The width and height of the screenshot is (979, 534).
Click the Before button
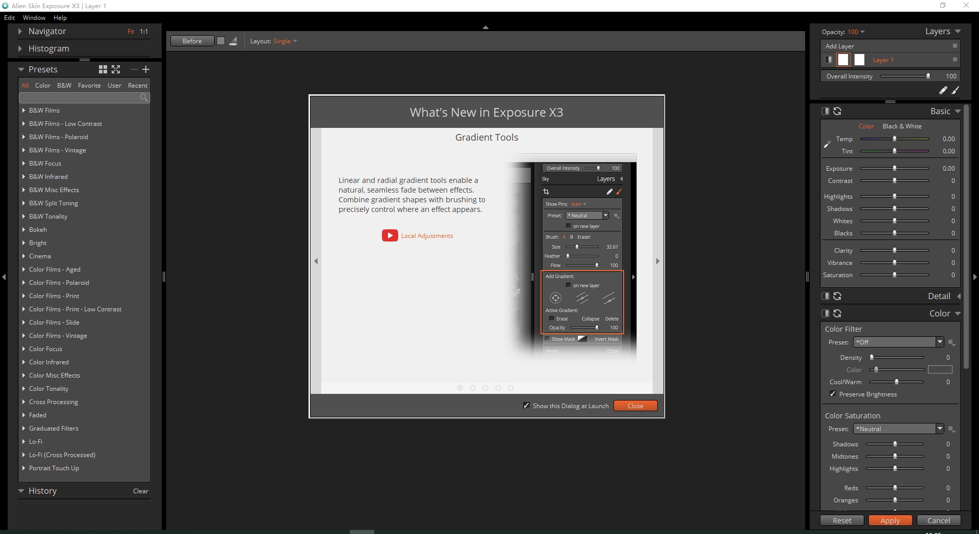click(x=192, y=41)
